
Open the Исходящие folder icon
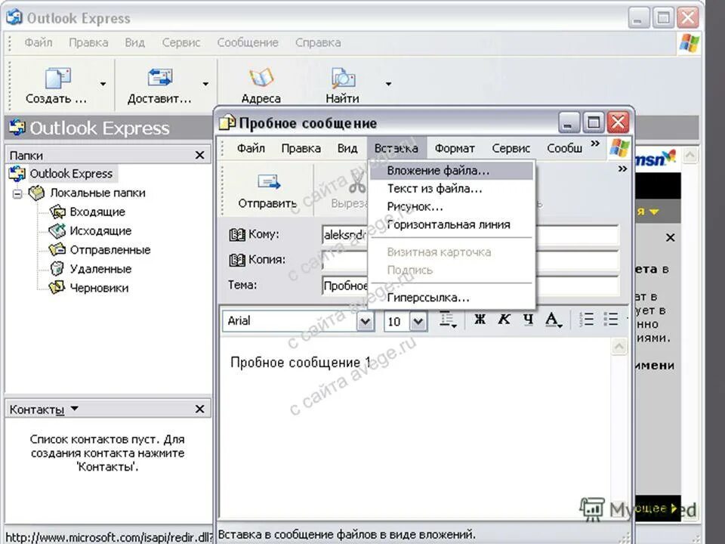click(57, 231)
